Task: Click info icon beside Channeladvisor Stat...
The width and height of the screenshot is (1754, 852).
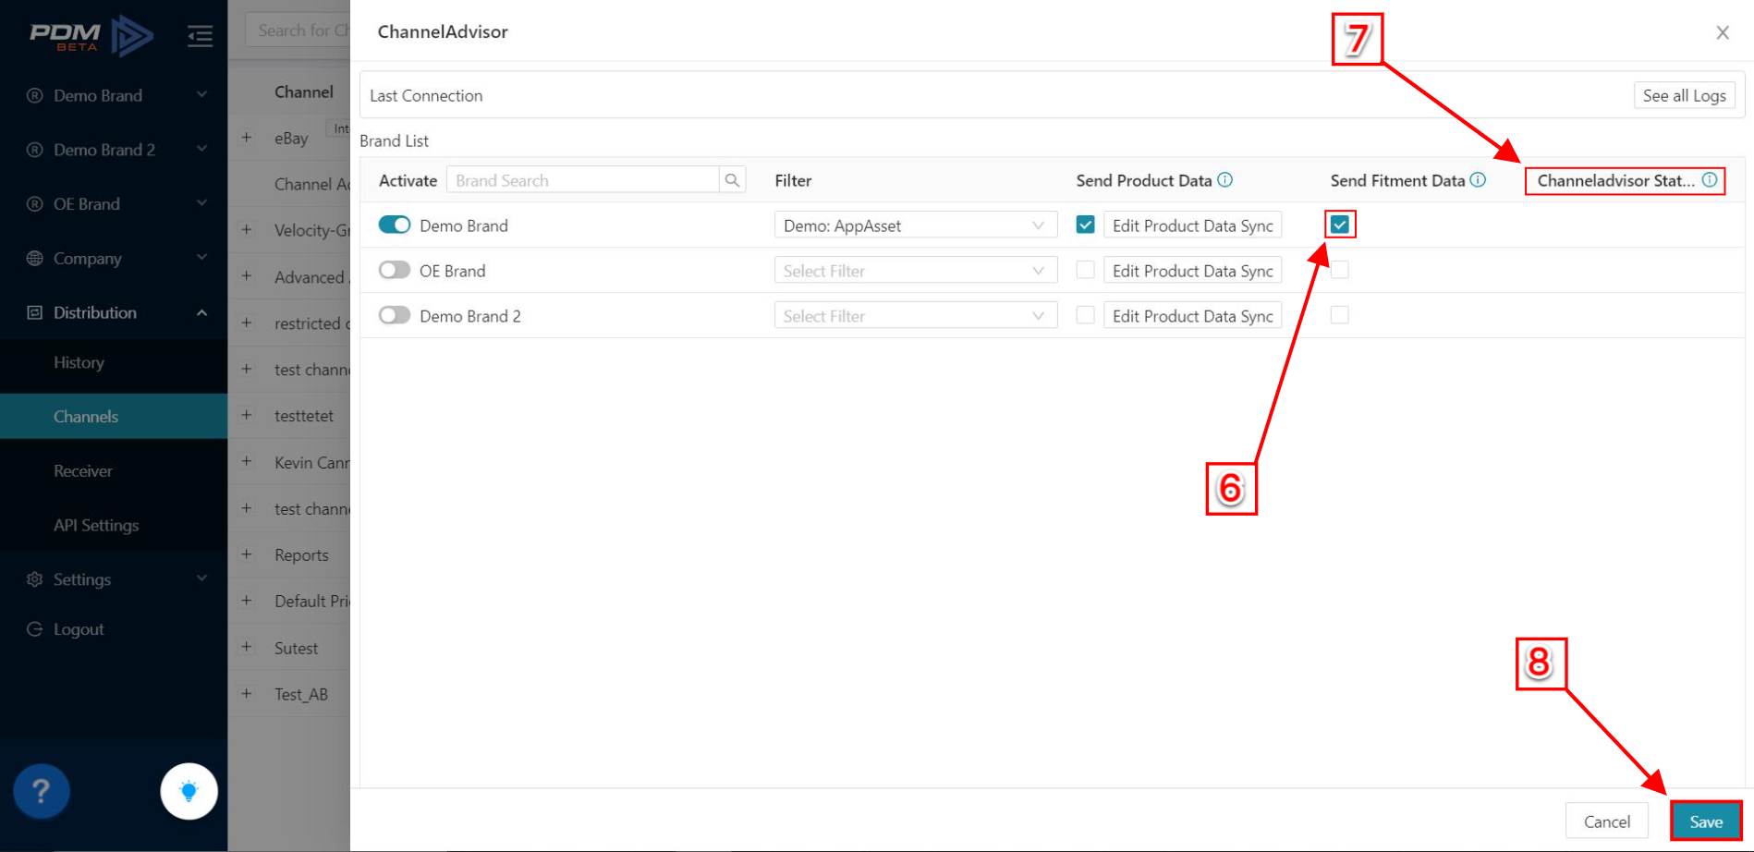Action: pyautogui.click(x=1710, y=180)
